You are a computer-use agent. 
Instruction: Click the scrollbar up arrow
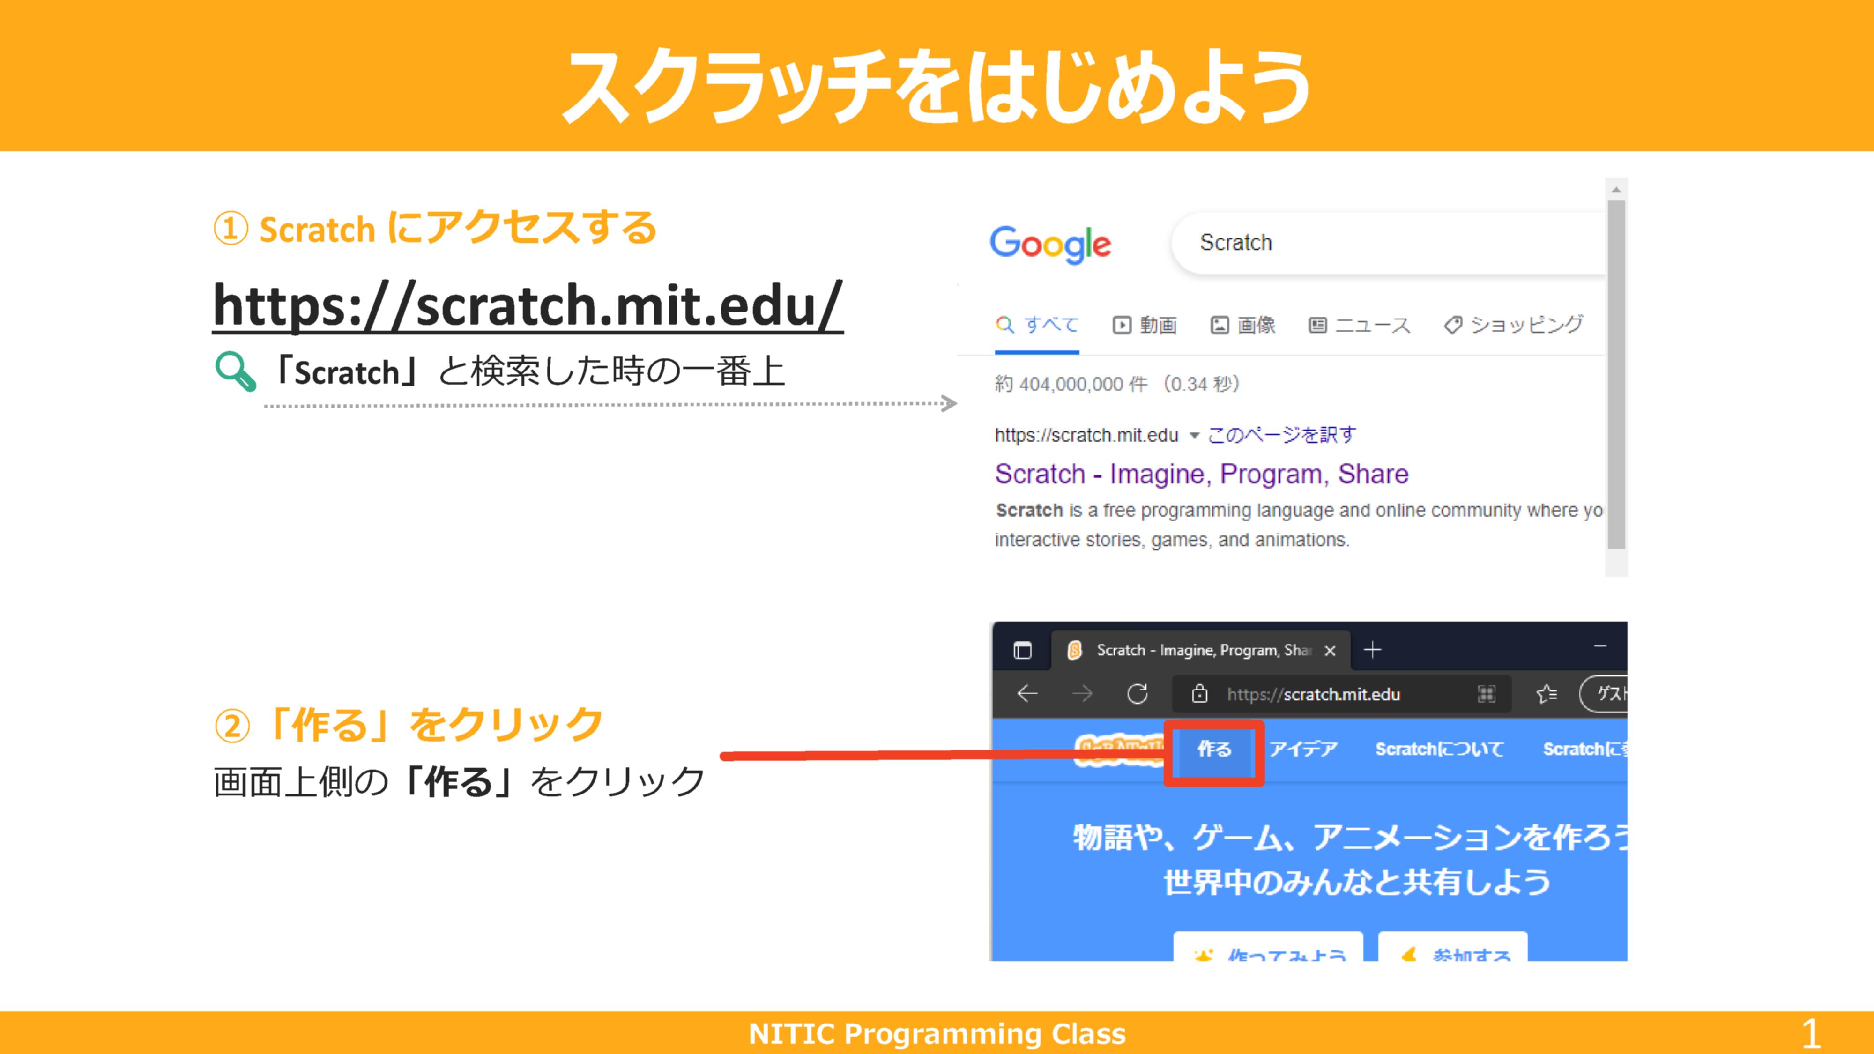pyautogui.click(x=1616, y=189)
